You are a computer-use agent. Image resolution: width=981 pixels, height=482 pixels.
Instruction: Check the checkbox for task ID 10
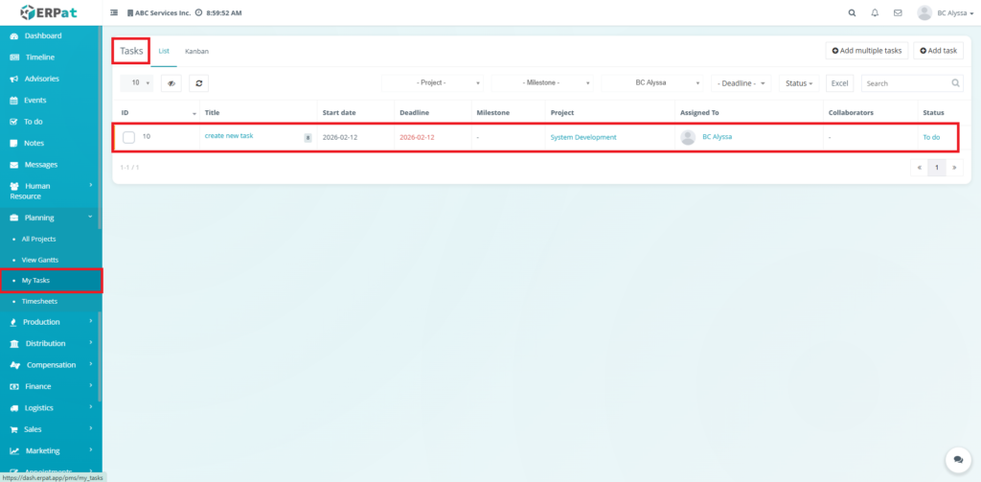coord(128,137)
